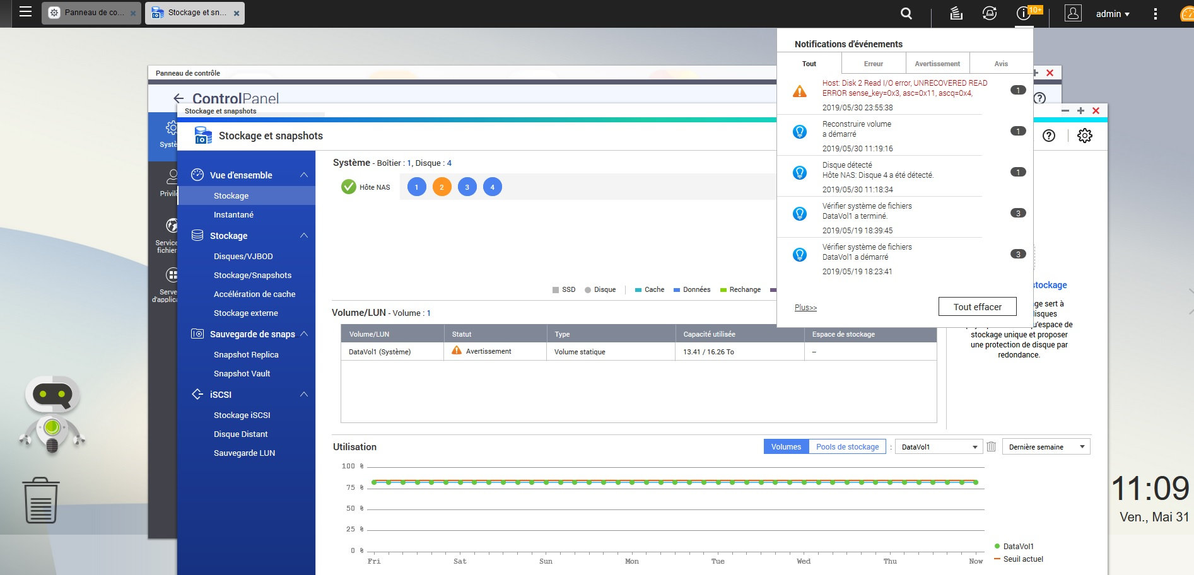The height and width of the screenshot is (575, 1194).
Task: Show usage by Volumes
Action: (786, 447)
